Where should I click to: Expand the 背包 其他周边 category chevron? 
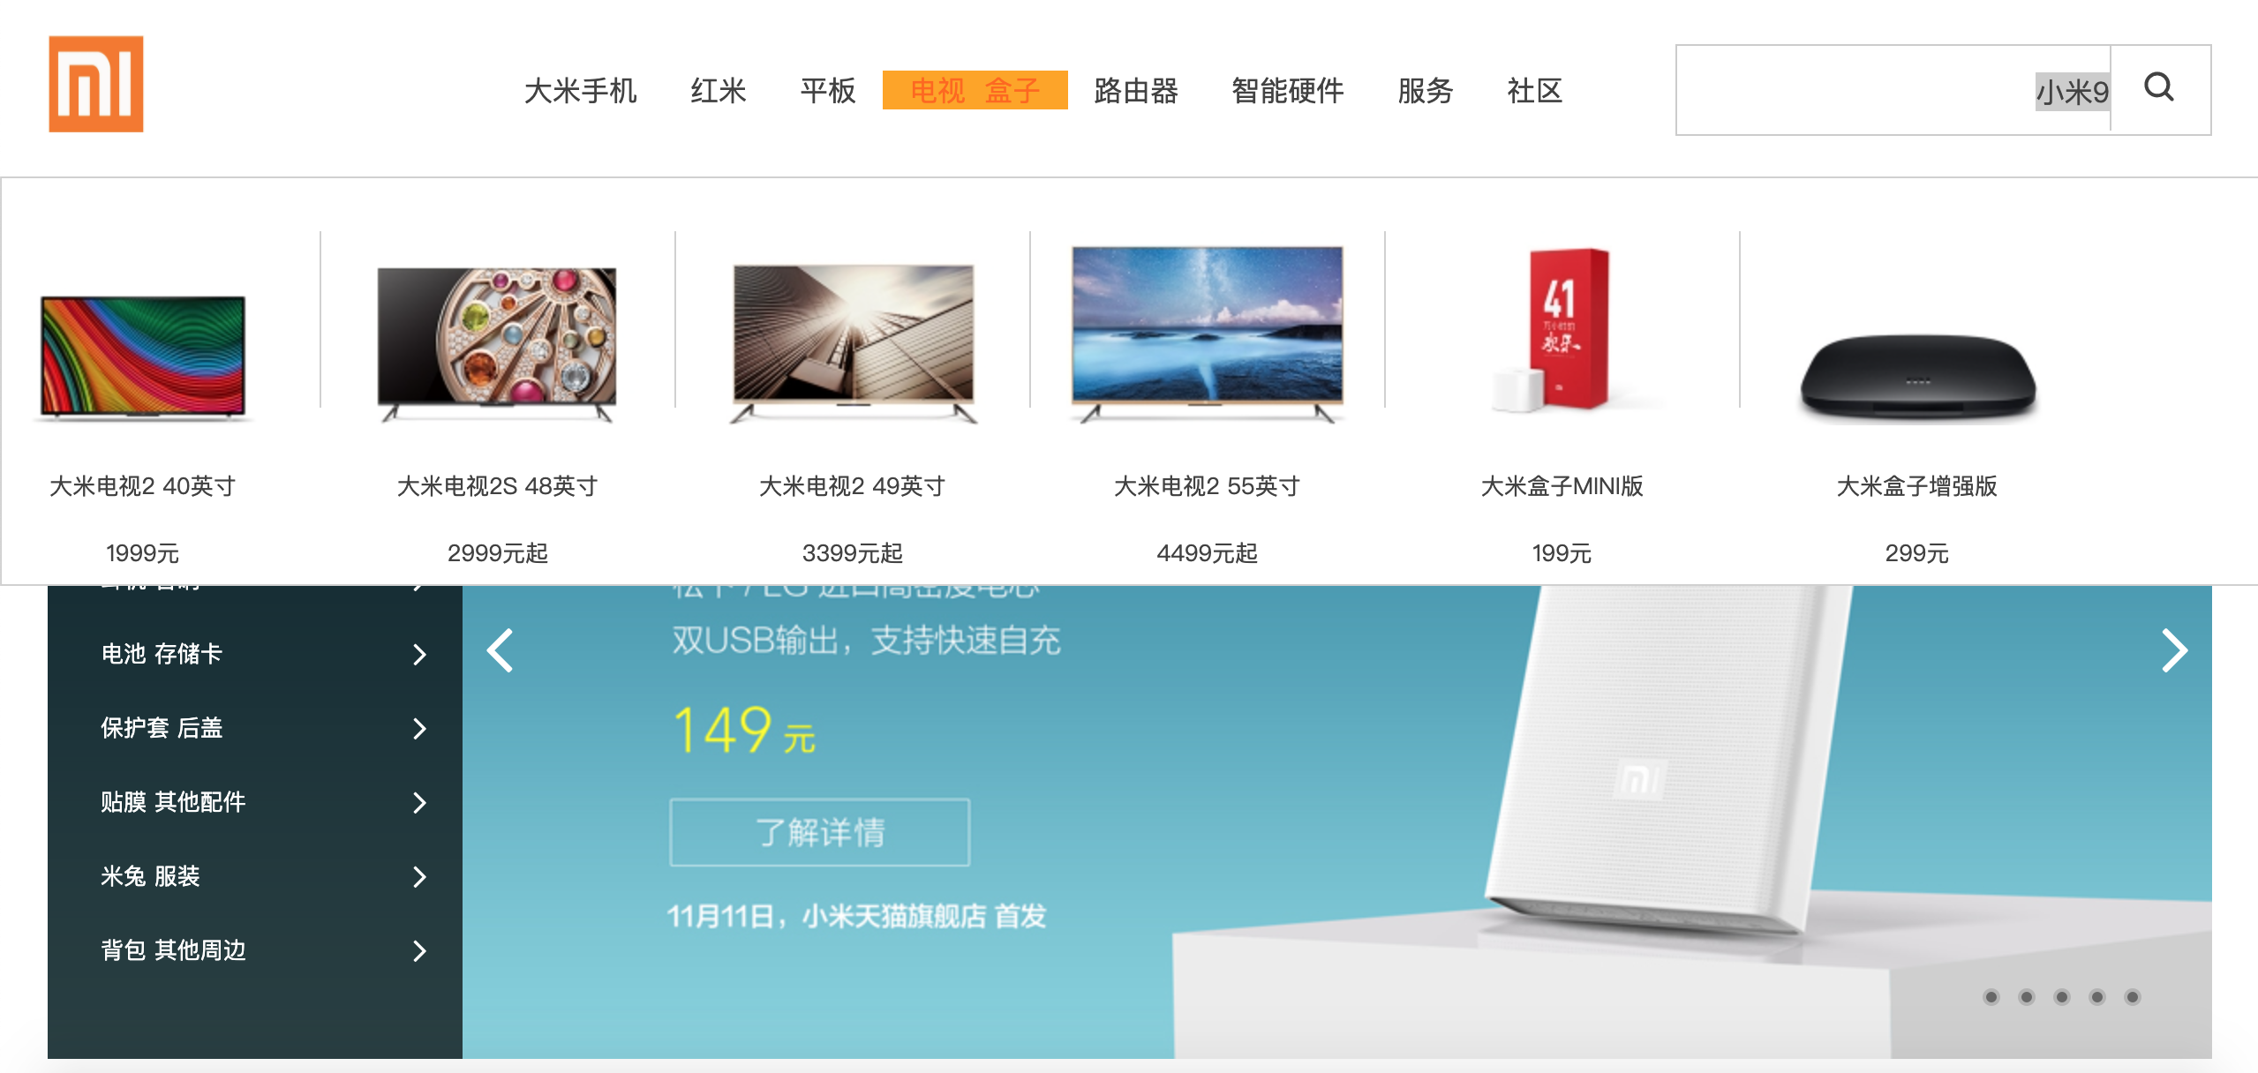click(x=419, y=950)
